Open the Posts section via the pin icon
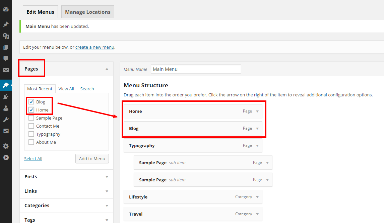 point(6,24)
